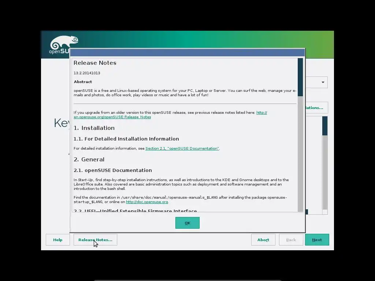Open the Help button
Viewport: 375px width, 281px height.
(x=57, y=240)
